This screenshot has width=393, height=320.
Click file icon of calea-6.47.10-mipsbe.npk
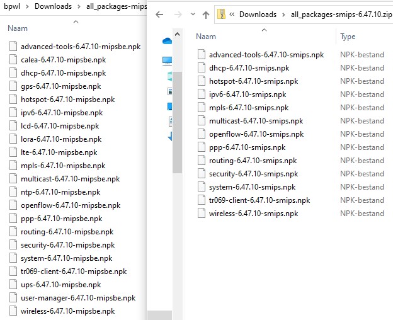(13, 59)
